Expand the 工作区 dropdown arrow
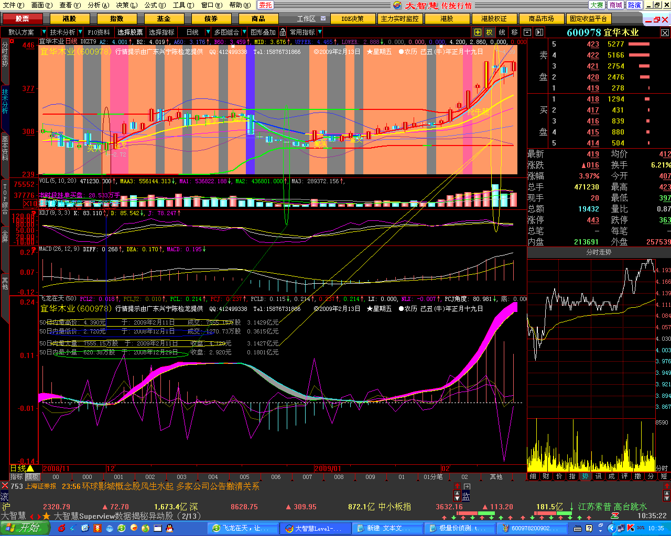 point(323,19)
